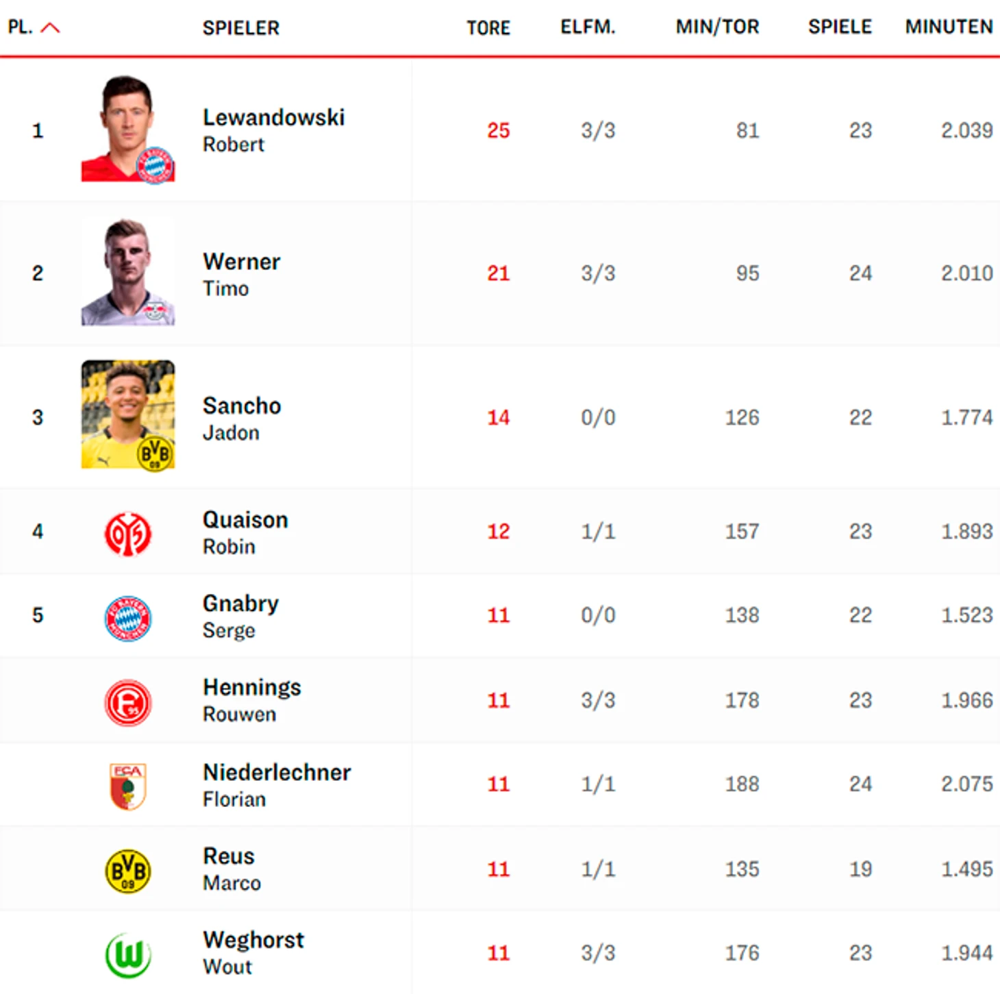The image size is (1000, 994).
Task: Open Timo Werner's player photo
Action: pyautogui.click(x=128, y=273)
